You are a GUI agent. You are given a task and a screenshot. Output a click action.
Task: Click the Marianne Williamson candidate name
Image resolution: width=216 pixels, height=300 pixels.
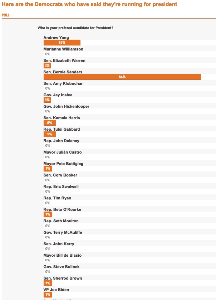pos(63,49)
